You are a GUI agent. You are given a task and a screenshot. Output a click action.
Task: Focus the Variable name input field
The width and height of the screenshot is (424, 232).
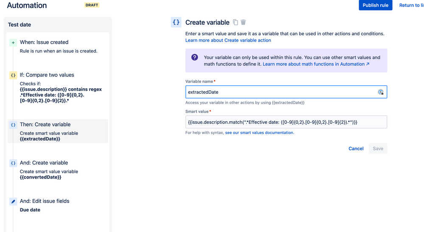tap(286, 92)
